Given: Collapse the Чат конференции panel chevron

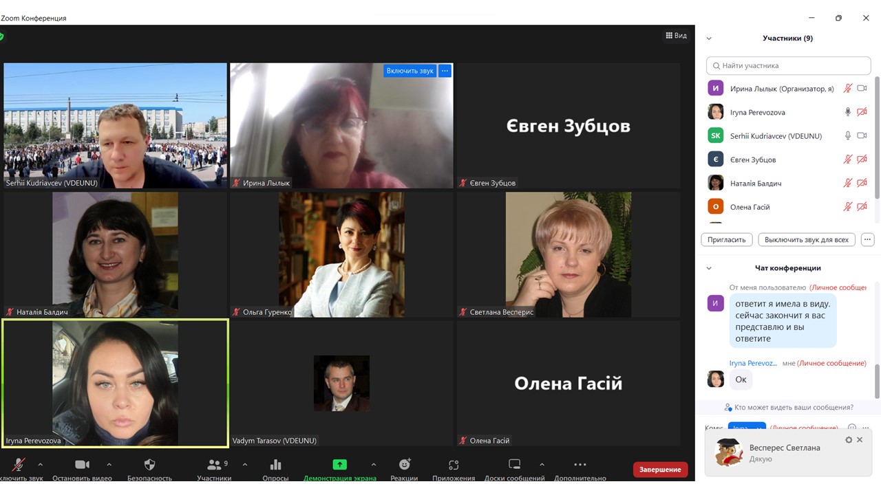Looking at the screenshot, I should [x=709, y=268].
